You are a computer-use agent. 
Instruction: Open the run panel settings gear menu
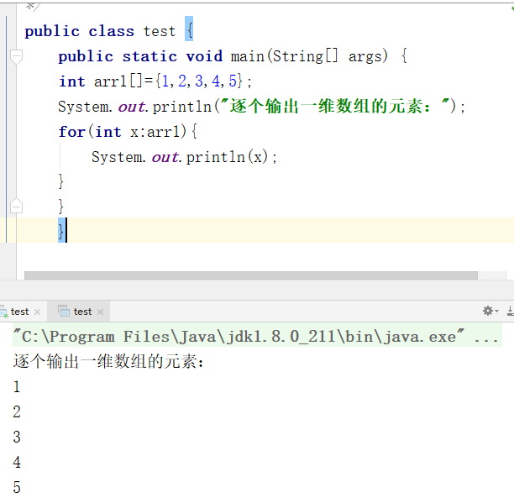tap(490, 311)
